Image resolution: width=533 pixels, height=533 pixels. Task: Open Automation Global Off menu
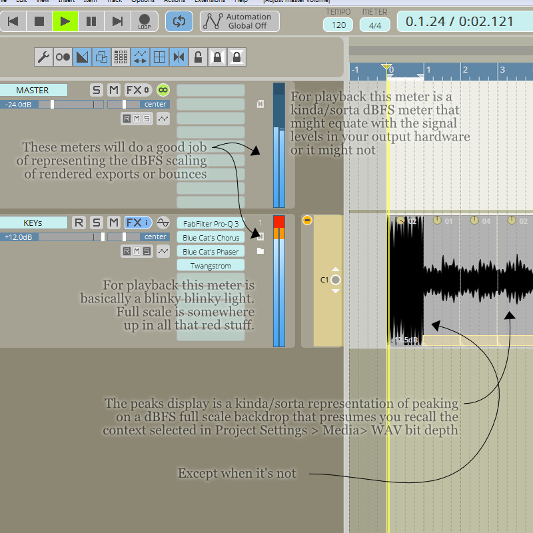pyautogui.click(x=241, y=21)
